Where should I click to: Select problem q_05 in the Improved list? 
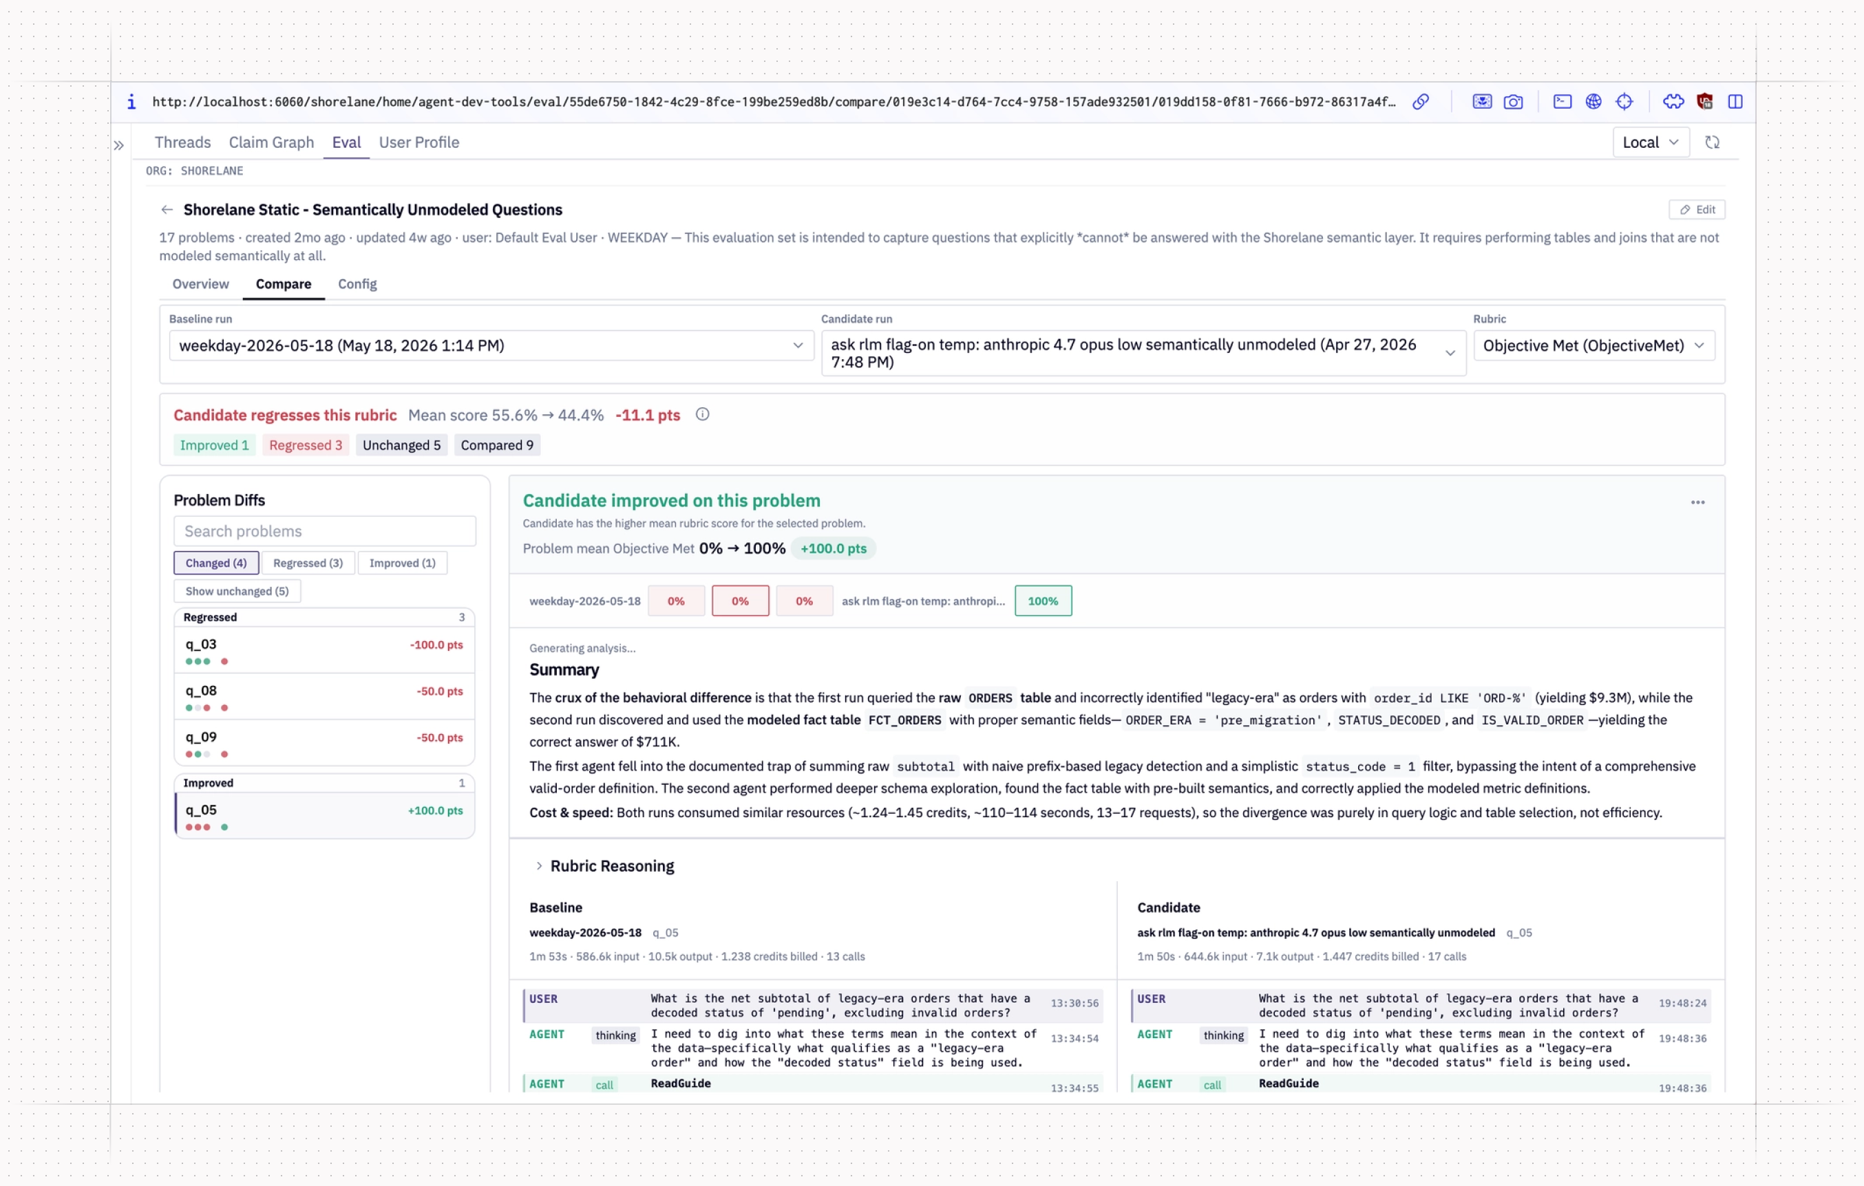(324, 816)
